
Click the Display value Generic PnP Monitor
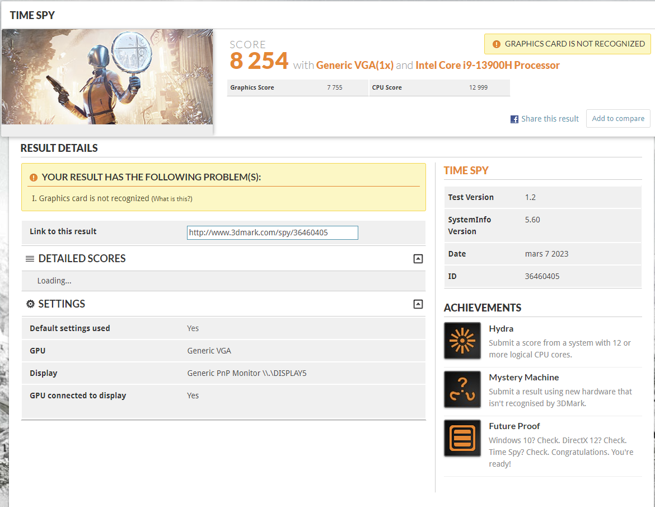click(x=246, y=373)
